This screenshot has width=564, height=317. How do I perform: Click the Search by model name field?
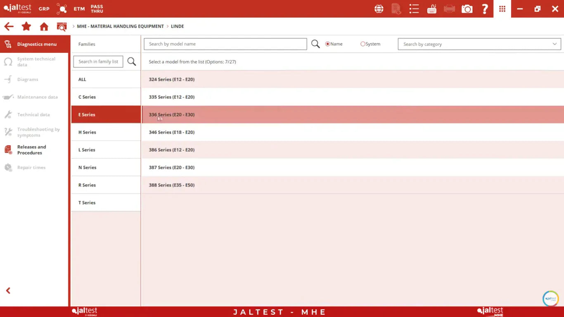(x=225, y=44)
